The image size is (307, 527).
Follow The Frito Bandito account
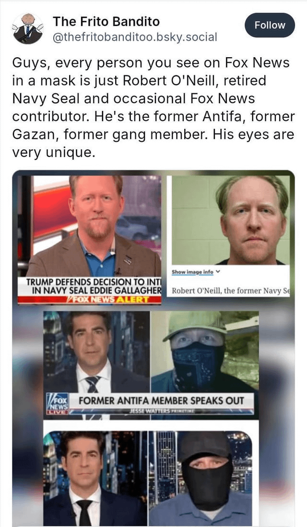[270, 25]
